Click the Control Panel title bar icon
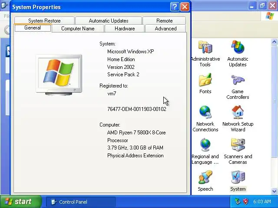 3,6
